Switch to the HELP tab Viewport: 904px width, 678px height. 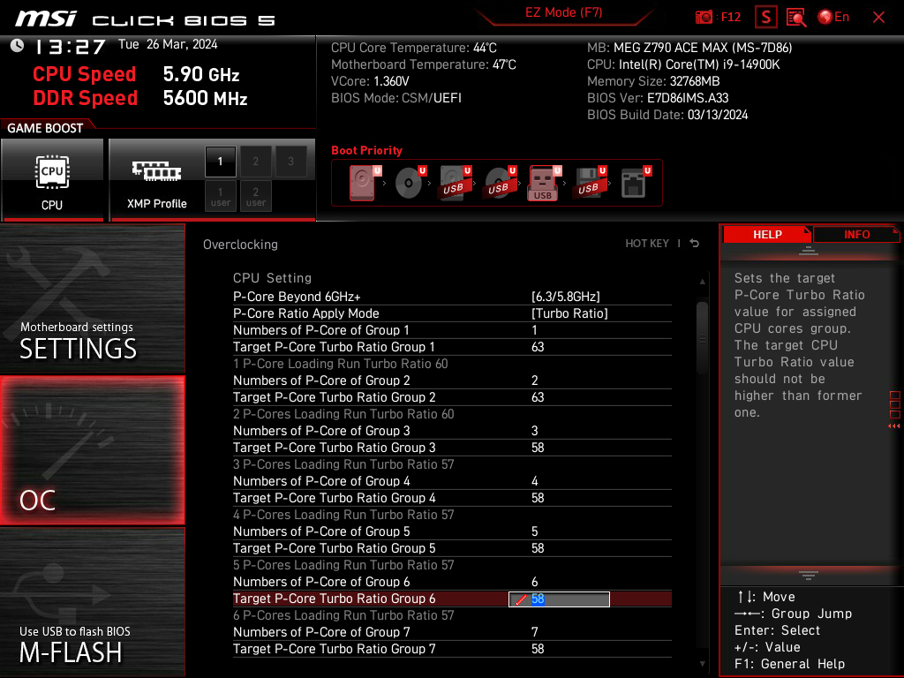tap(767, 235)
